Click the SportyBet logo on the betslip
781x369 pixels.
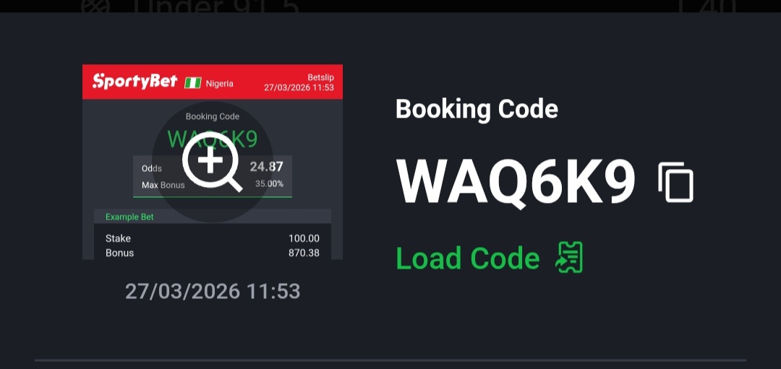pos(135,81)
